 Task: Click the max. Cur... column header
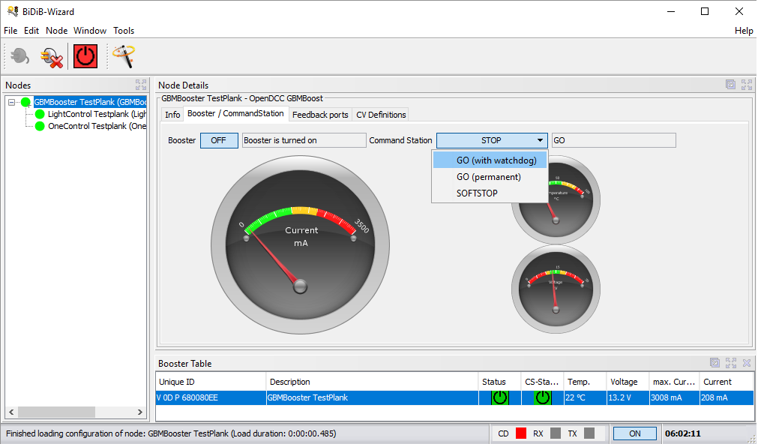[x=674, y=382]
